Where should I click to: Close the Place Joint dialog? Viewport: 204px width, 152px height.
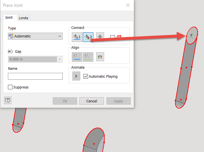tap(128, 5)
